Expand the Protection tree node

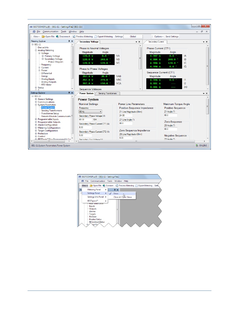coord(36,134)
